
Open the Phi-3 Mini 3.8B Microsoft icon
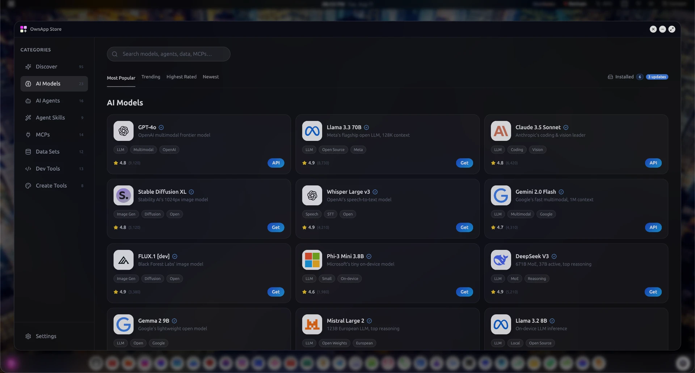[x=312, y=260]
